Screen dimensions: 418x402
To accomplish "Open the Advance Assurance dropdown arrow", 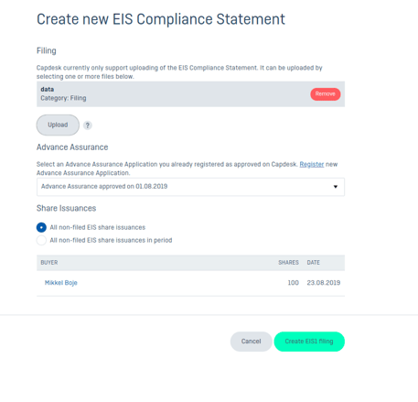I will coord(336,187).
